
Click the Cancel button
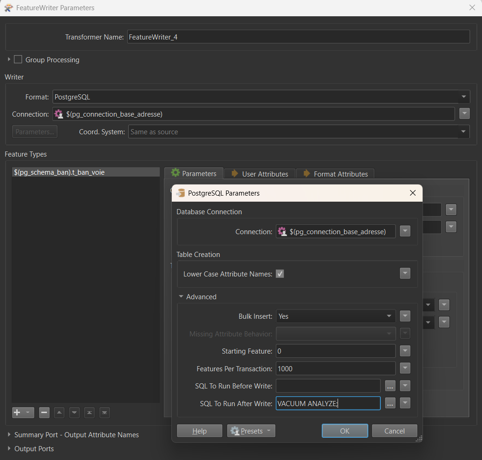pos(395,431)
